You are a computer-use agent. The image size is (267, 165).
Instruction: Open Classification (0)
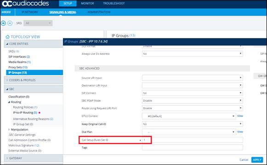pyautogui.click(x=19, y=97)
